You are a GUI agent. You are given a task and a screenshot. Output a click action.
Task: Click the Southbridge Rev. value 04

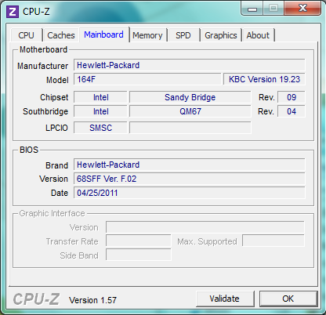292,111
